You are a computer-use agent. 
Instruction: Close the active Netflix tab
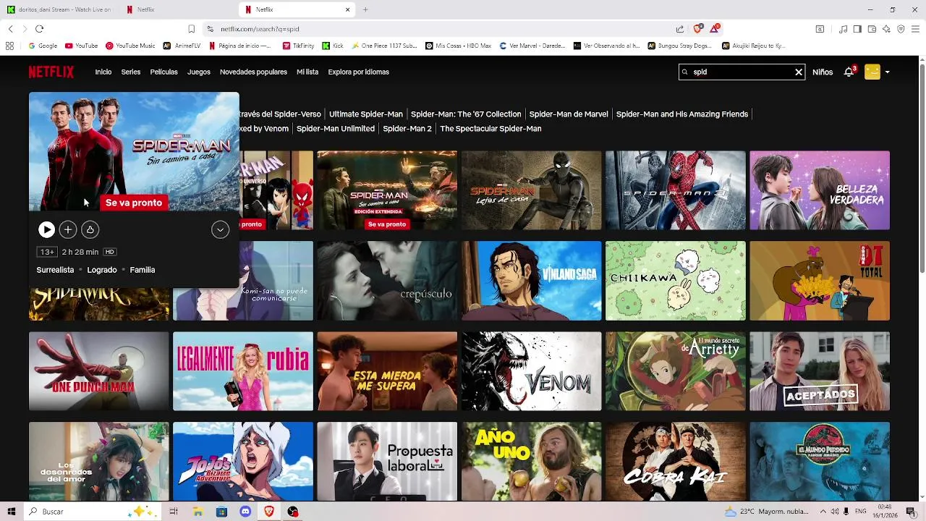[x=347, y=9]
